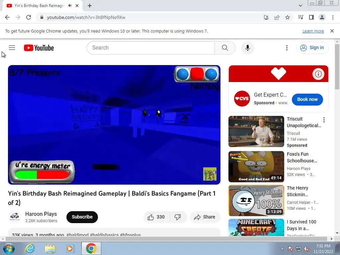Screen dimensions: 340x255
Task: Open the install/download page icon in address bar
Action: (x=266, y=17)
